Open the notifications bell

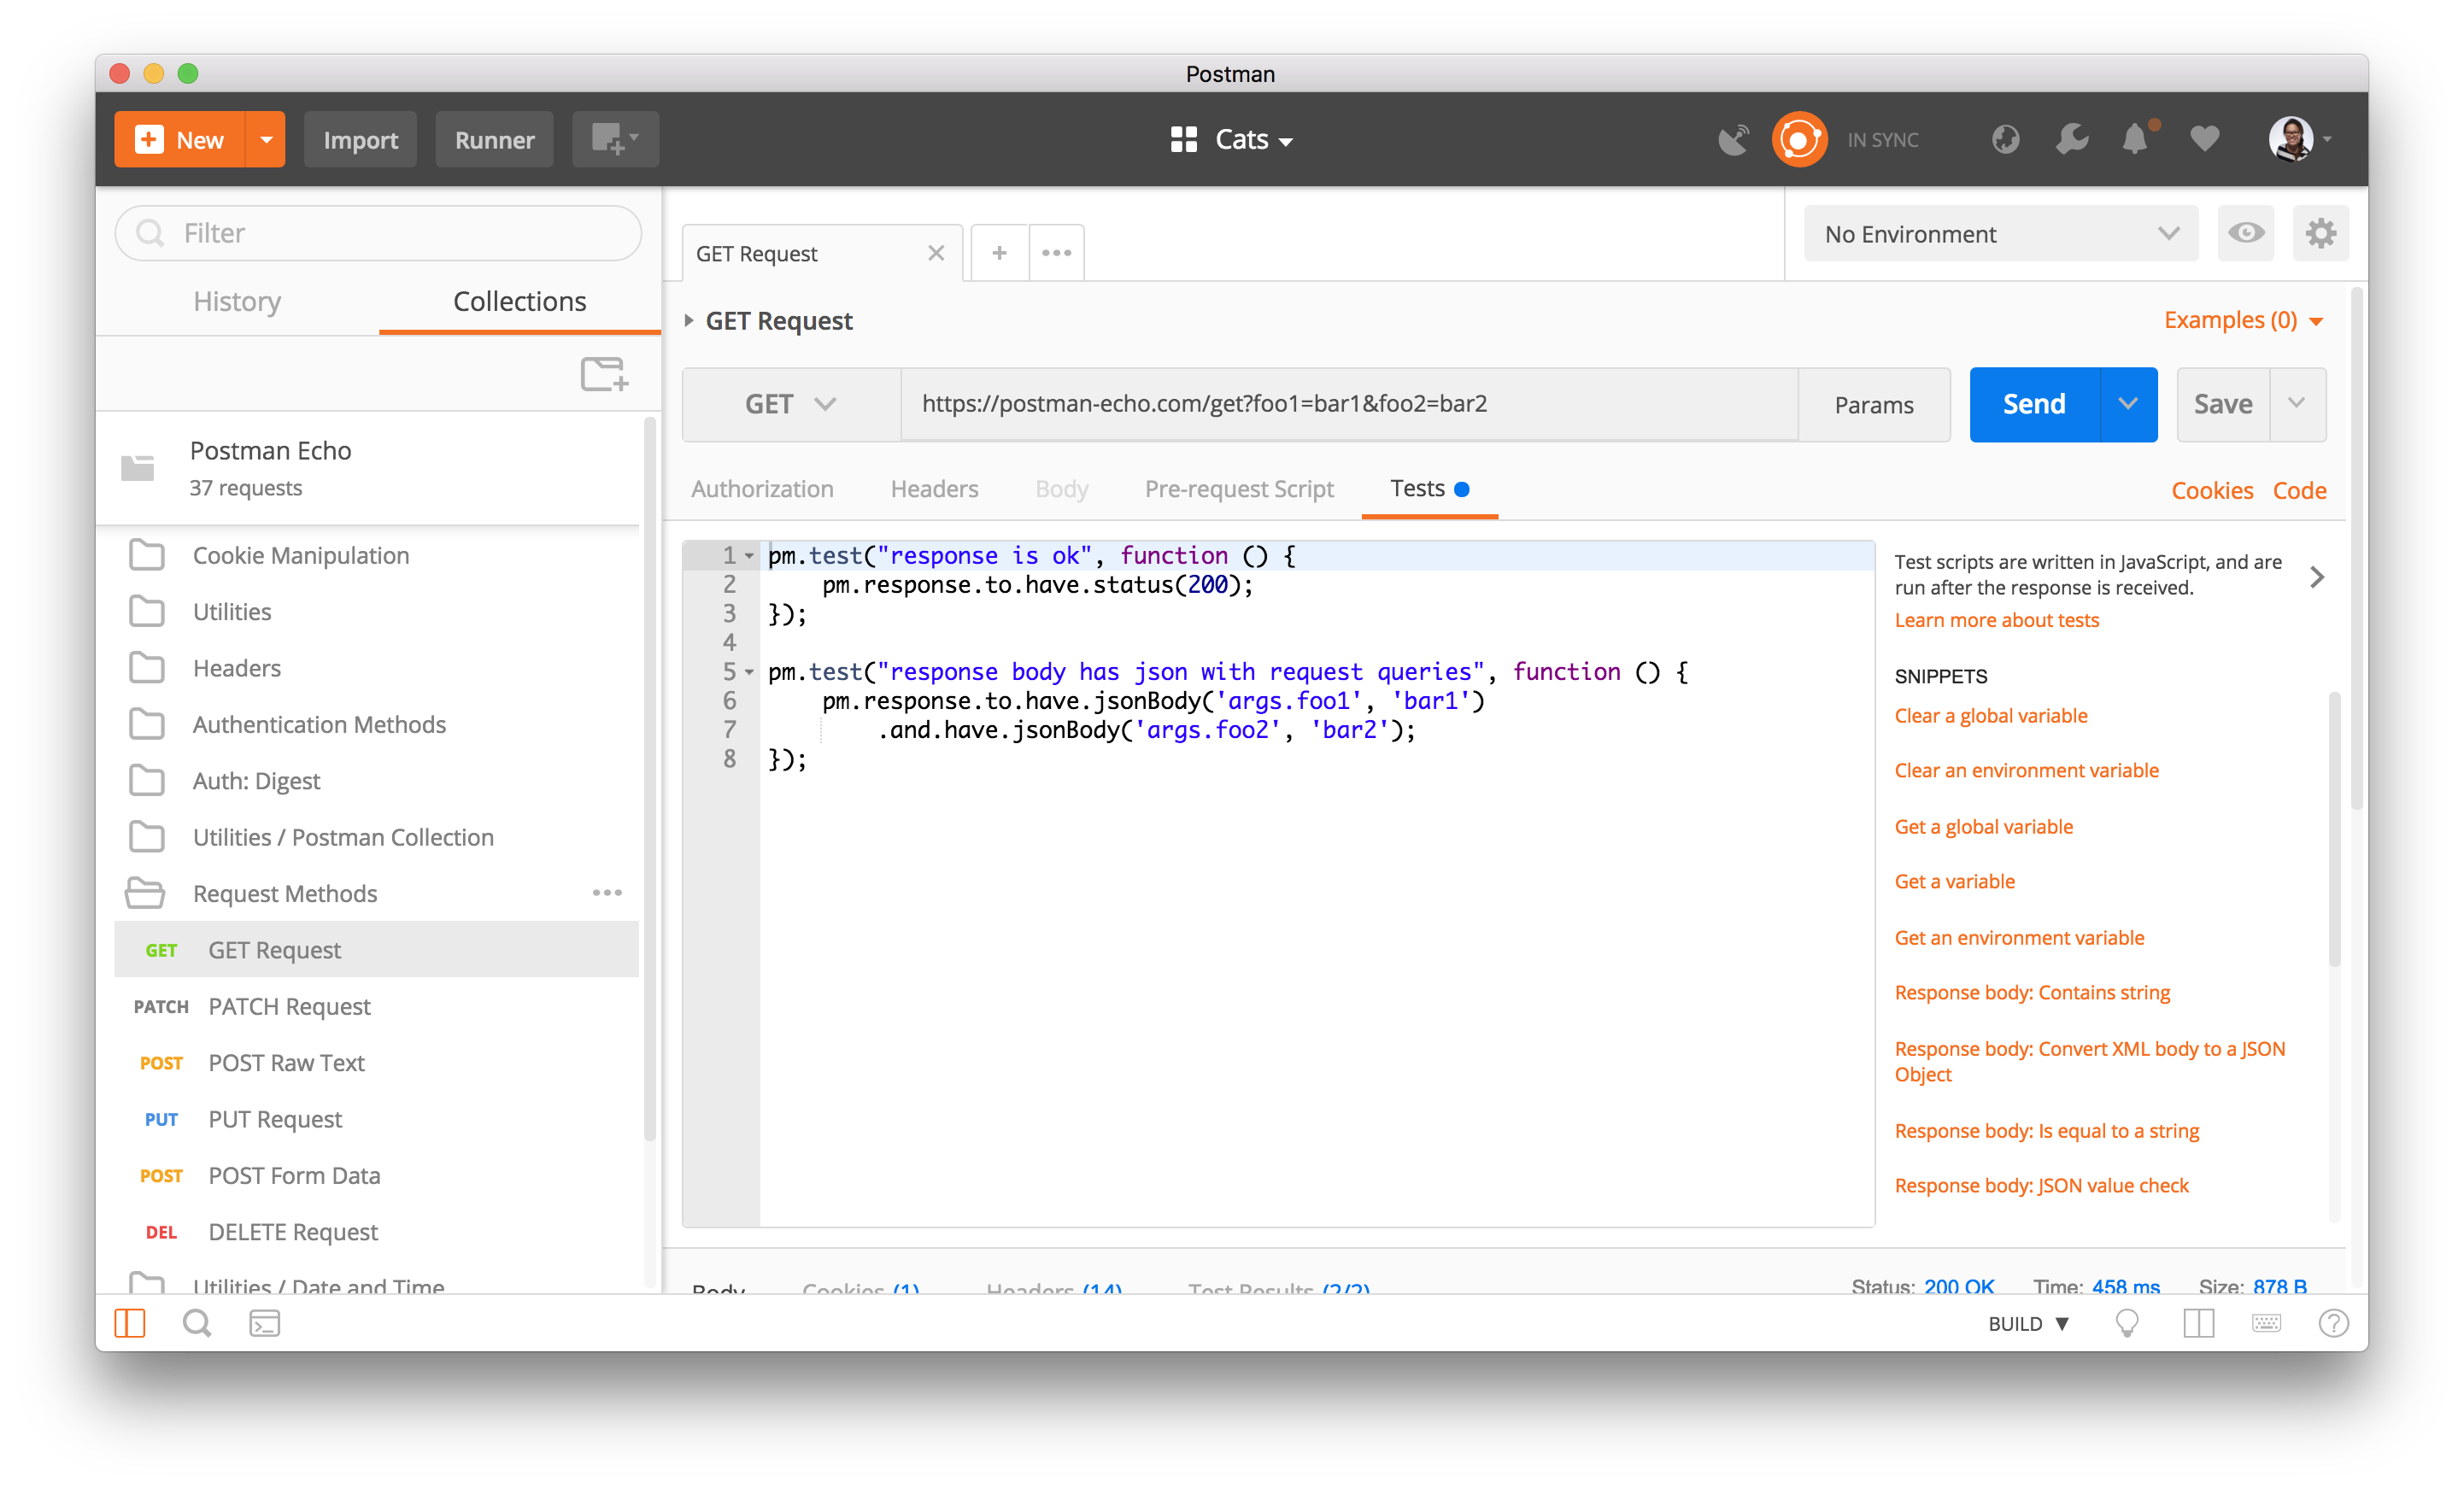2136,139
